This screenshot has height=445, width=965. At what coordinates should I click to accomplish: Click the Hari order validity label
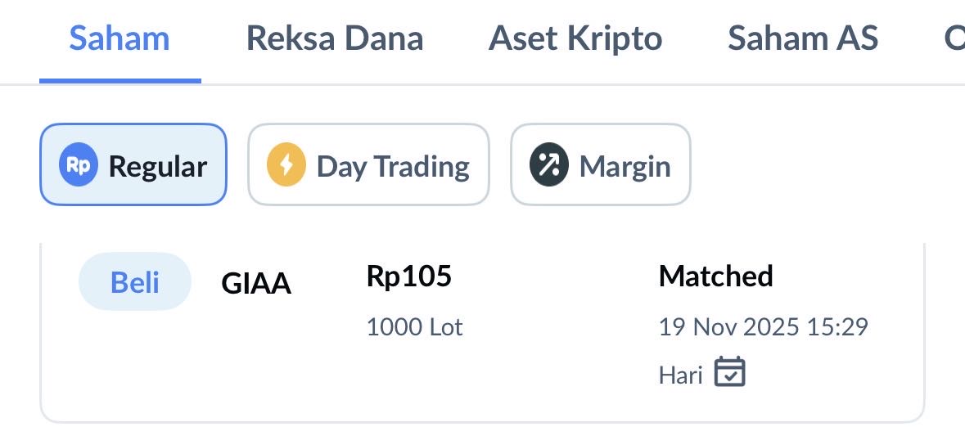coord(681,375)
